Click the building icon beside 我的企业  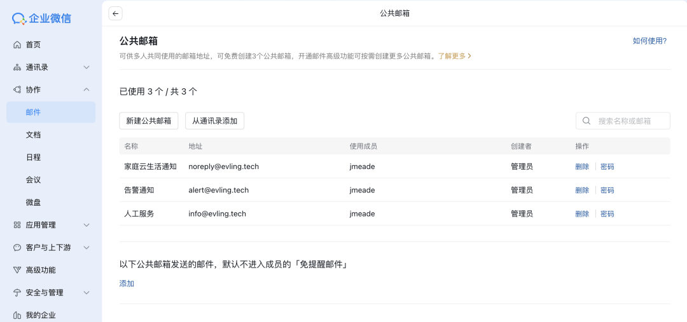point(17,315)
